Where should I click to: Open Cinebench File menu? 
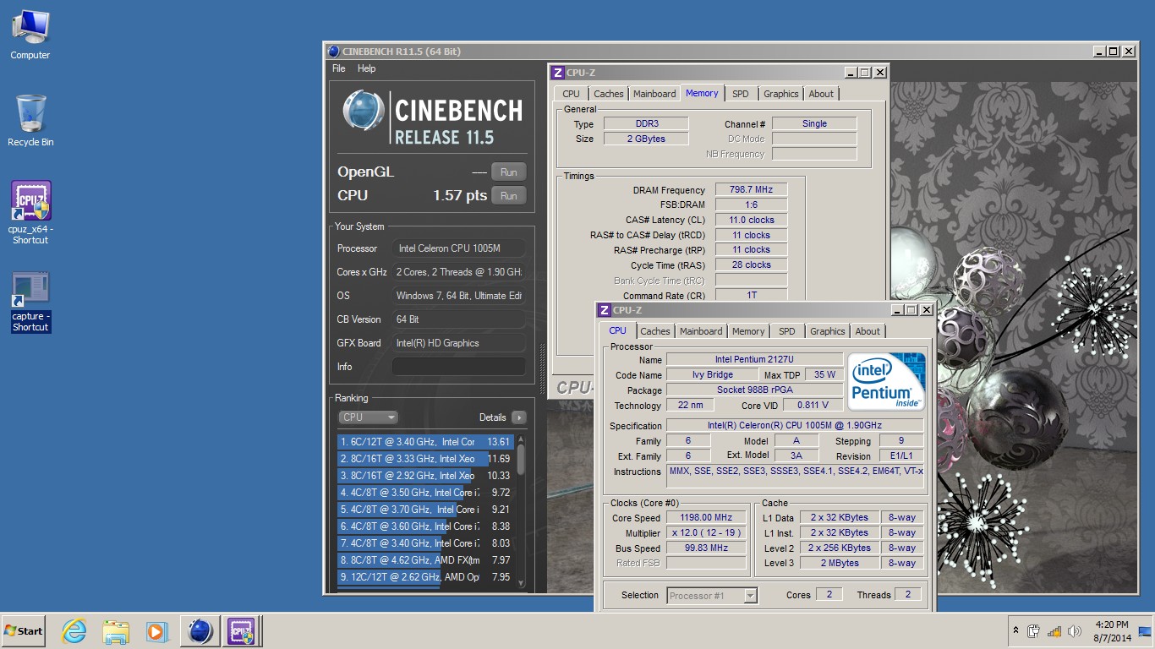coord(339,68)
